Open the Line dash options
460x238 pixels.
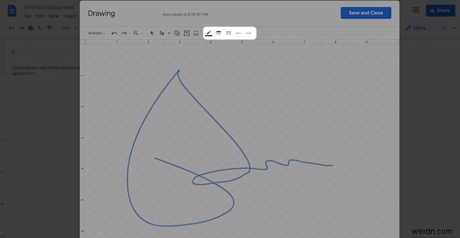(229, 33)
